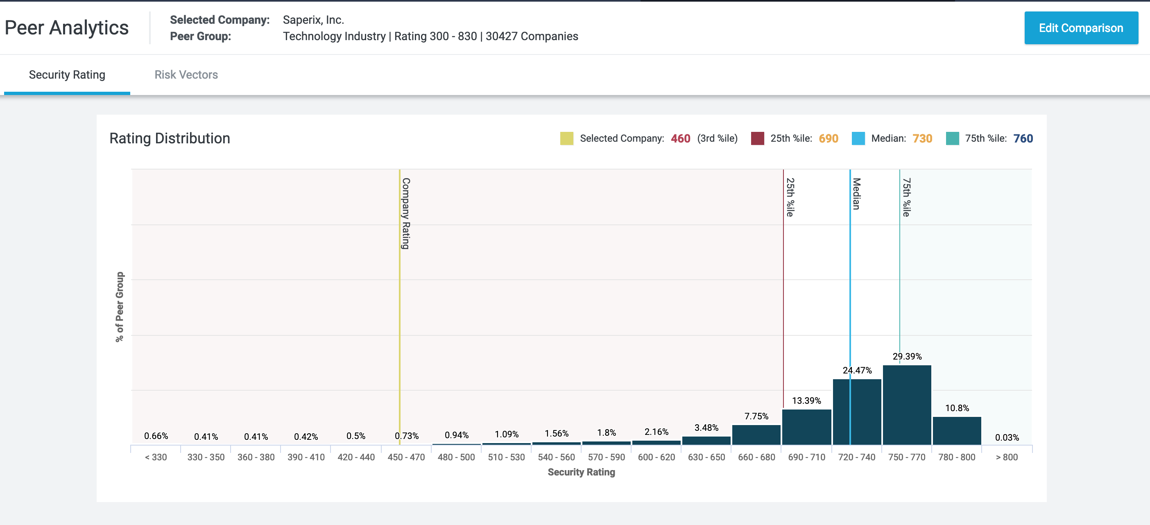Image resolution: width=1150 pixels, height=525 pixels.
Task: Click the Edit Comparison button
Action: (1080, 28)
